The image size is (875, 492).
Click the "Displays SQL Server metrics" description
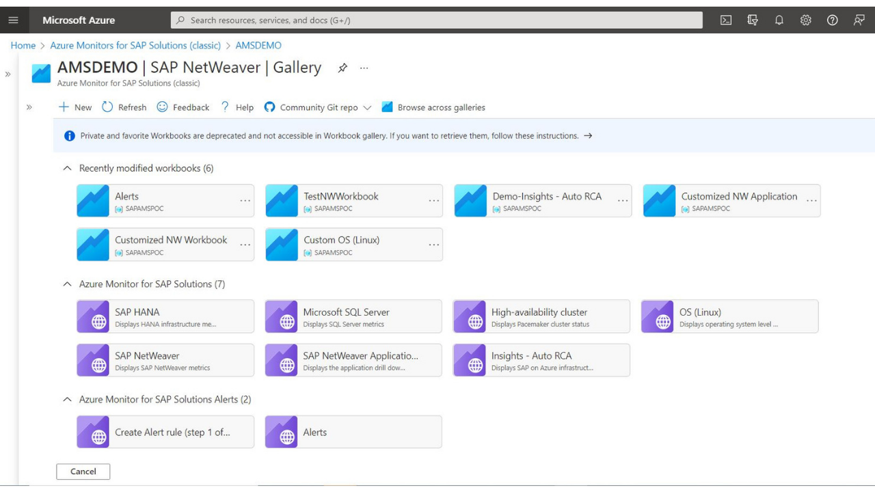[344, 325]
